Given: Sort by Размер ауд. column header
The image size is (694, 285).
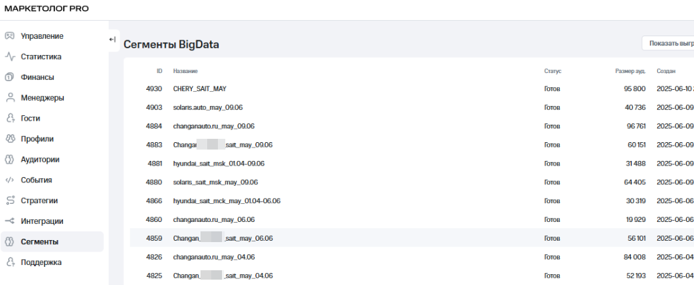Looking at the screenshot, I should tap(630, 71).
